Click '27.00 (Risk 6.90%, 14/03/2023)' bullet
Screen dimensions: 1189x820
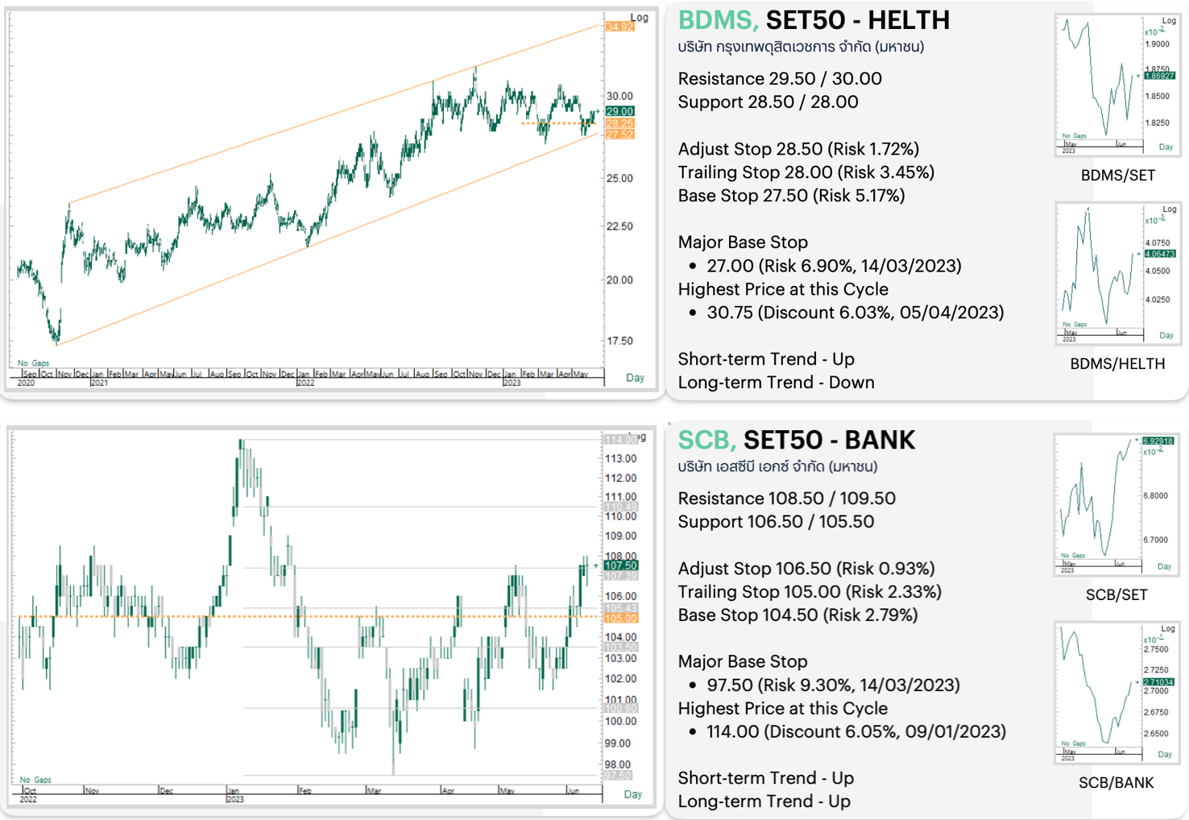(834, 265)
